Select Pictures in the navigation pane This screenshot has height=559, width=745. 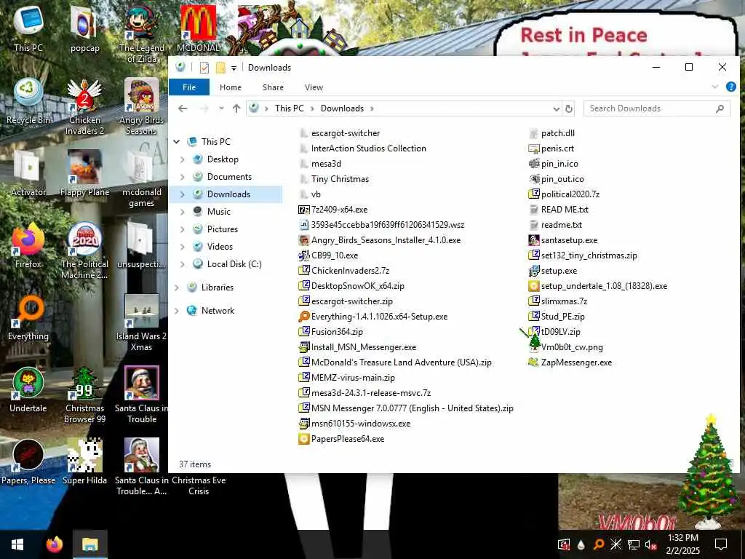[223, 229]
